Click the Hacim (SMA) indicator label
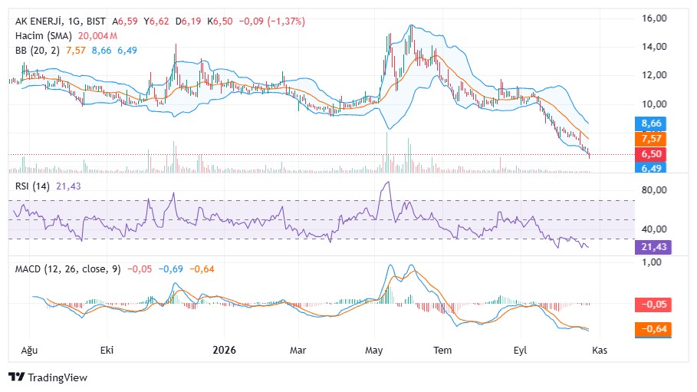Image resolution: width=697 pixels, height=392 pixels. point(44,35)
